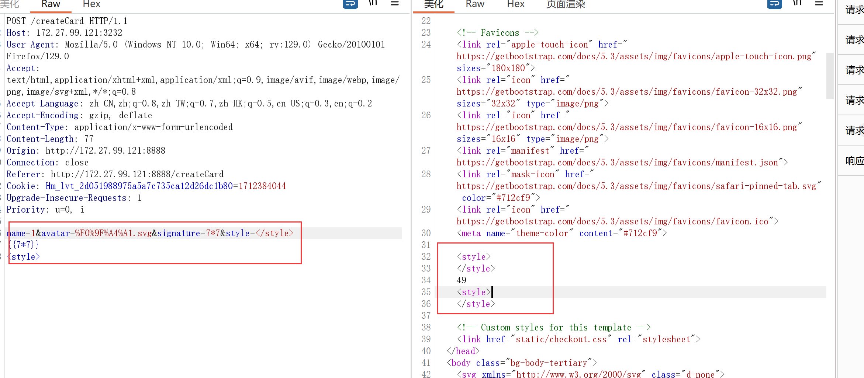Click the sizes="180x180" attribute in the response
864x378 pixels.
[494, 68]
